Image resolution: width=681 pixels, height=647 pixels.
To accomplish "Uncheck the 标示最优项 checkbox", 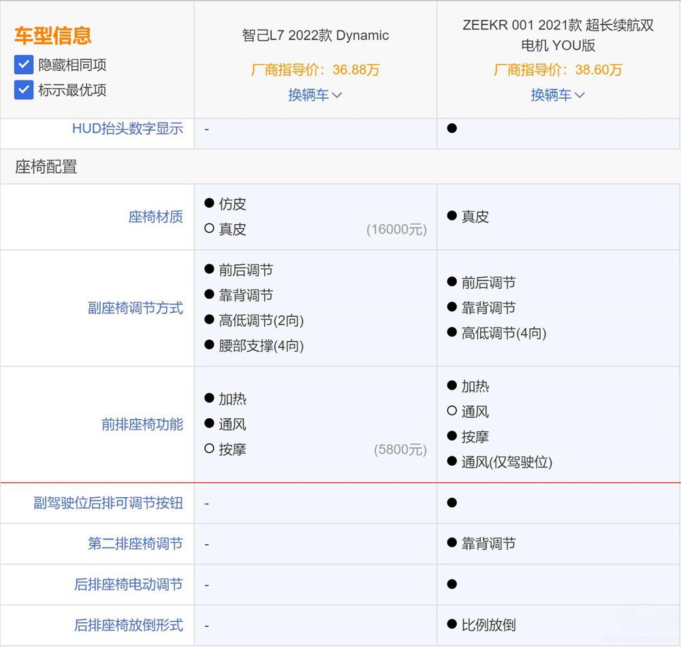I will click(24, 90).
